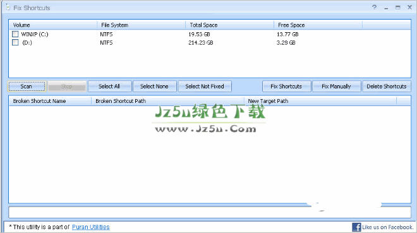Open the help question mark icon
Image resolution: width=417 pixels, height=233 pixels.
point(374,8)
